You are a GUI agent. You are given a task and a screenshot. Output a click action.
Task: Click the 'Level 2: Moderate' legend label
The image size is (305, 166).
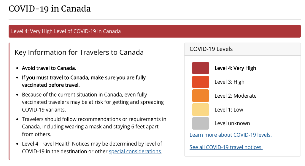(x=235, y=96)
